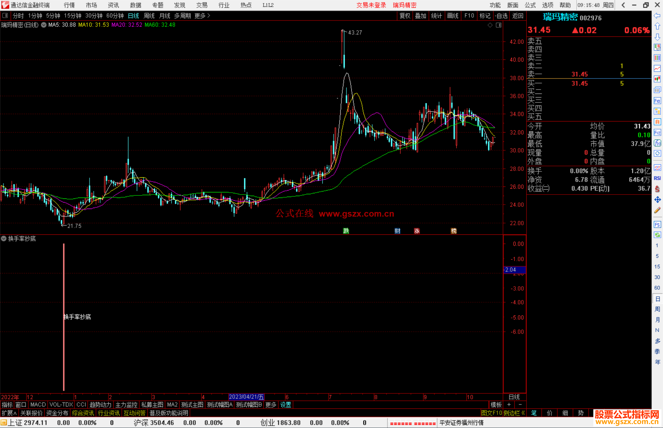Click the line trend chart sidebar icon

click(657, 68)
